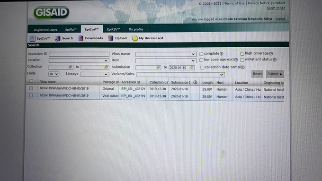Click help icon next to high coverage
The image size is (322, 181).
click(271, 53)
